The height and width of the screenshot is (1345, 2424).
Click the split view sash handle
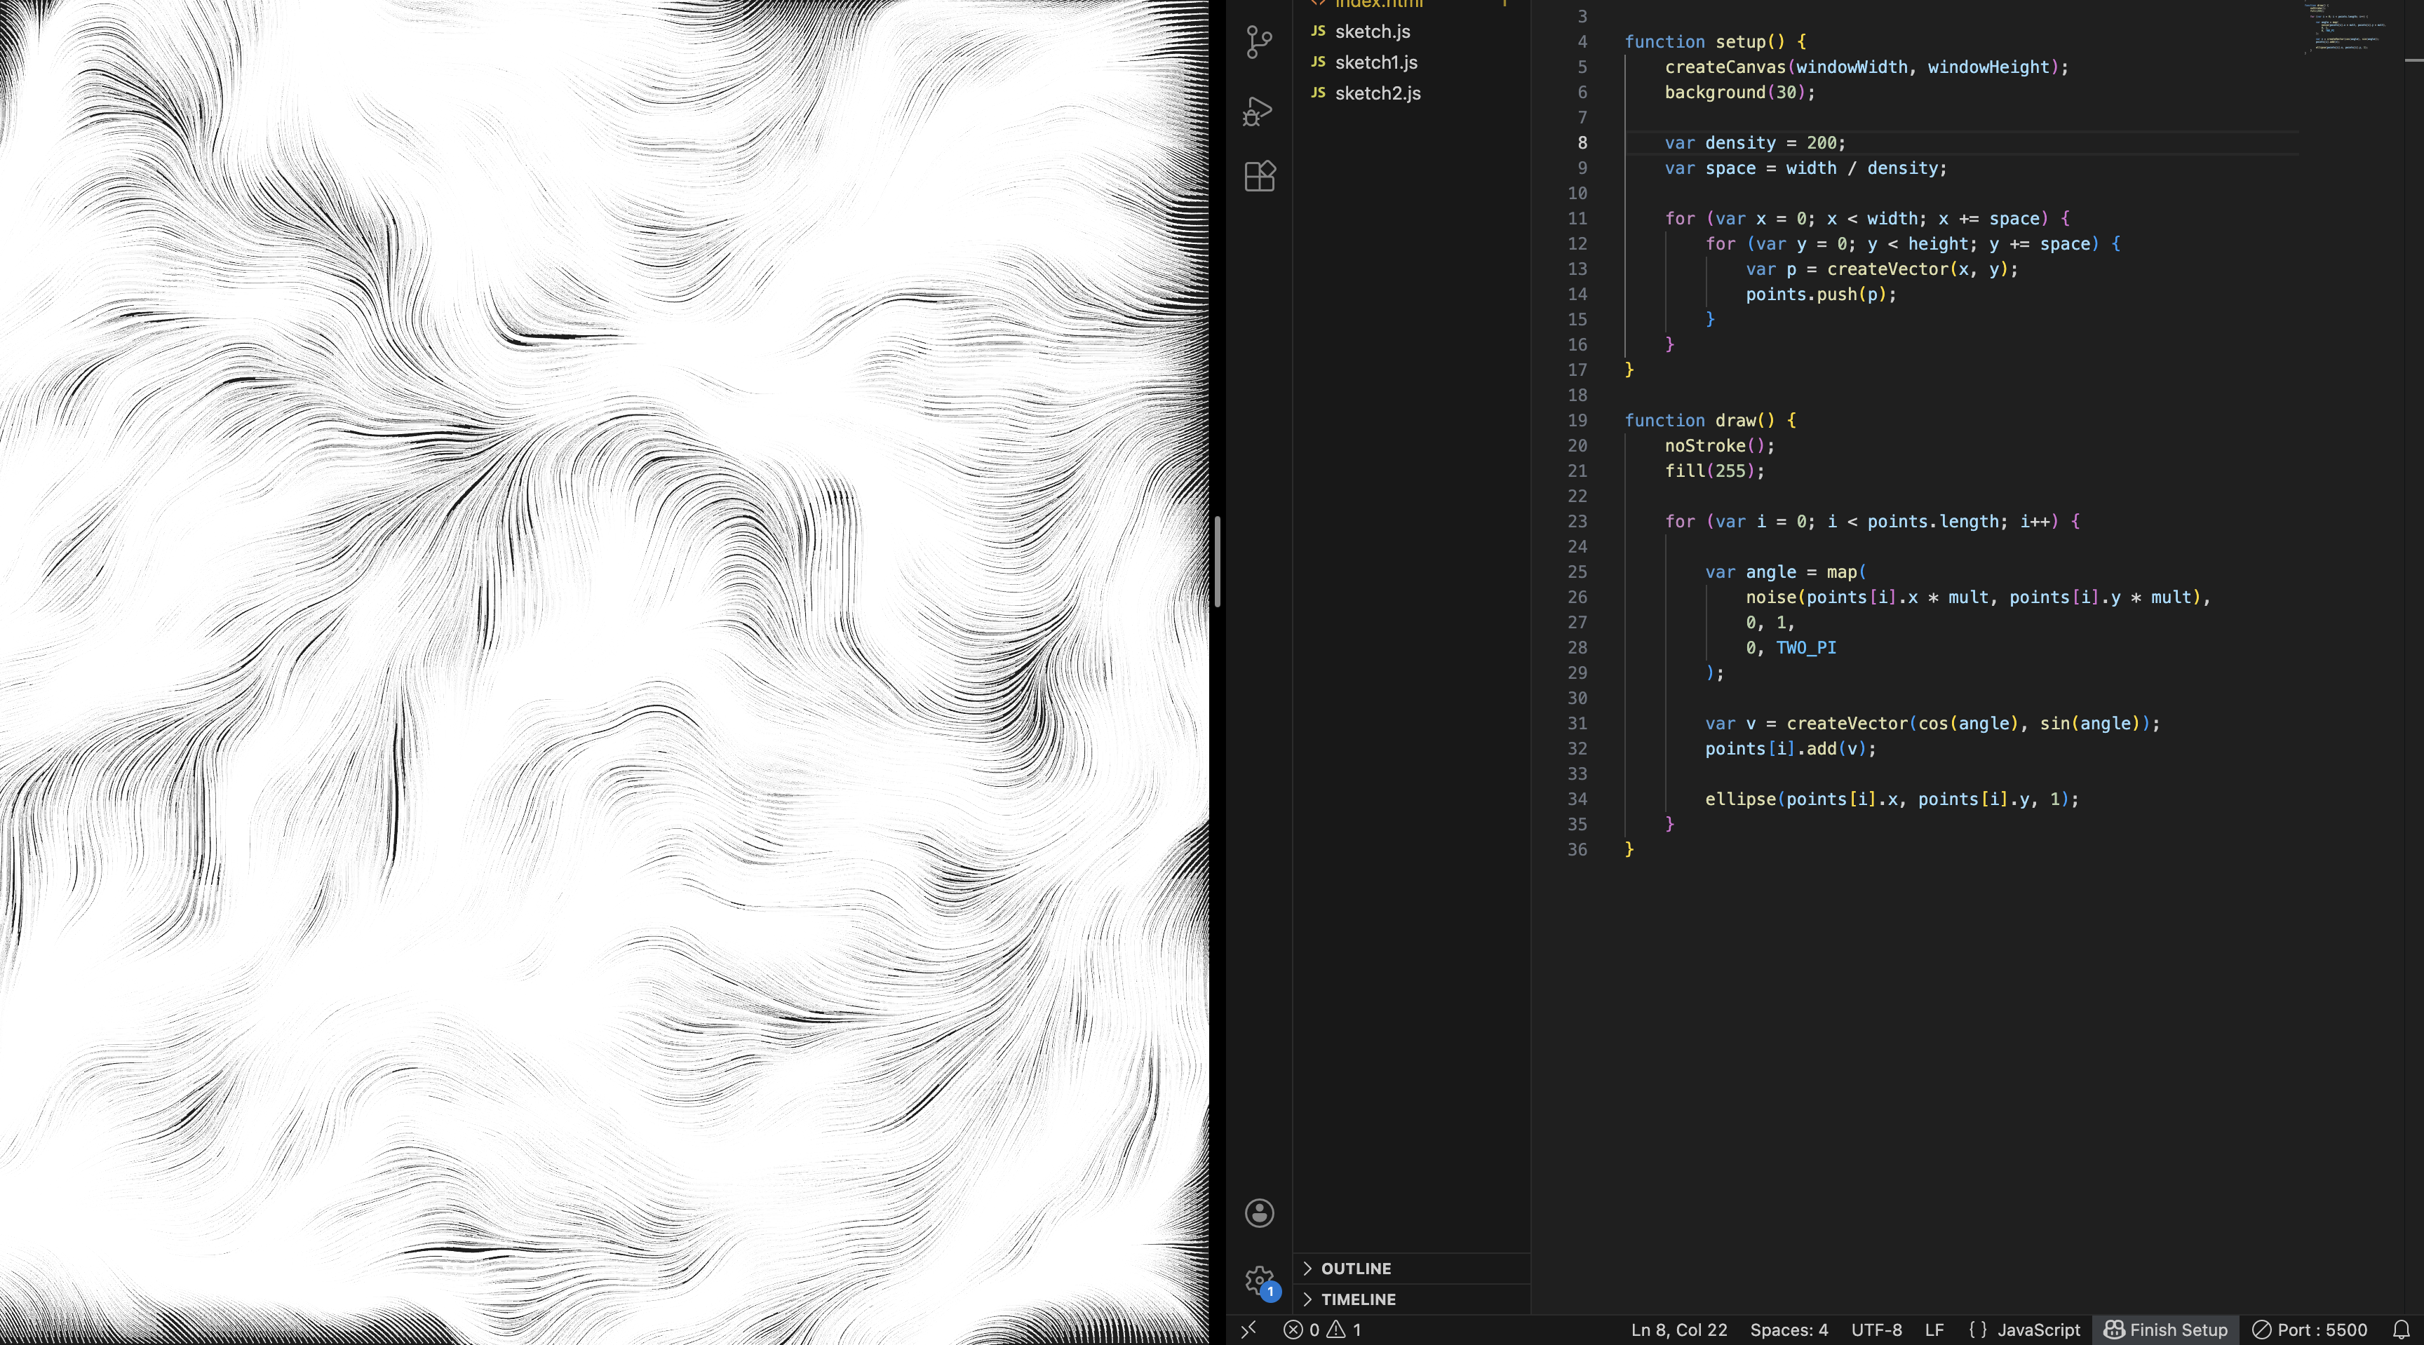[1218, 562]
